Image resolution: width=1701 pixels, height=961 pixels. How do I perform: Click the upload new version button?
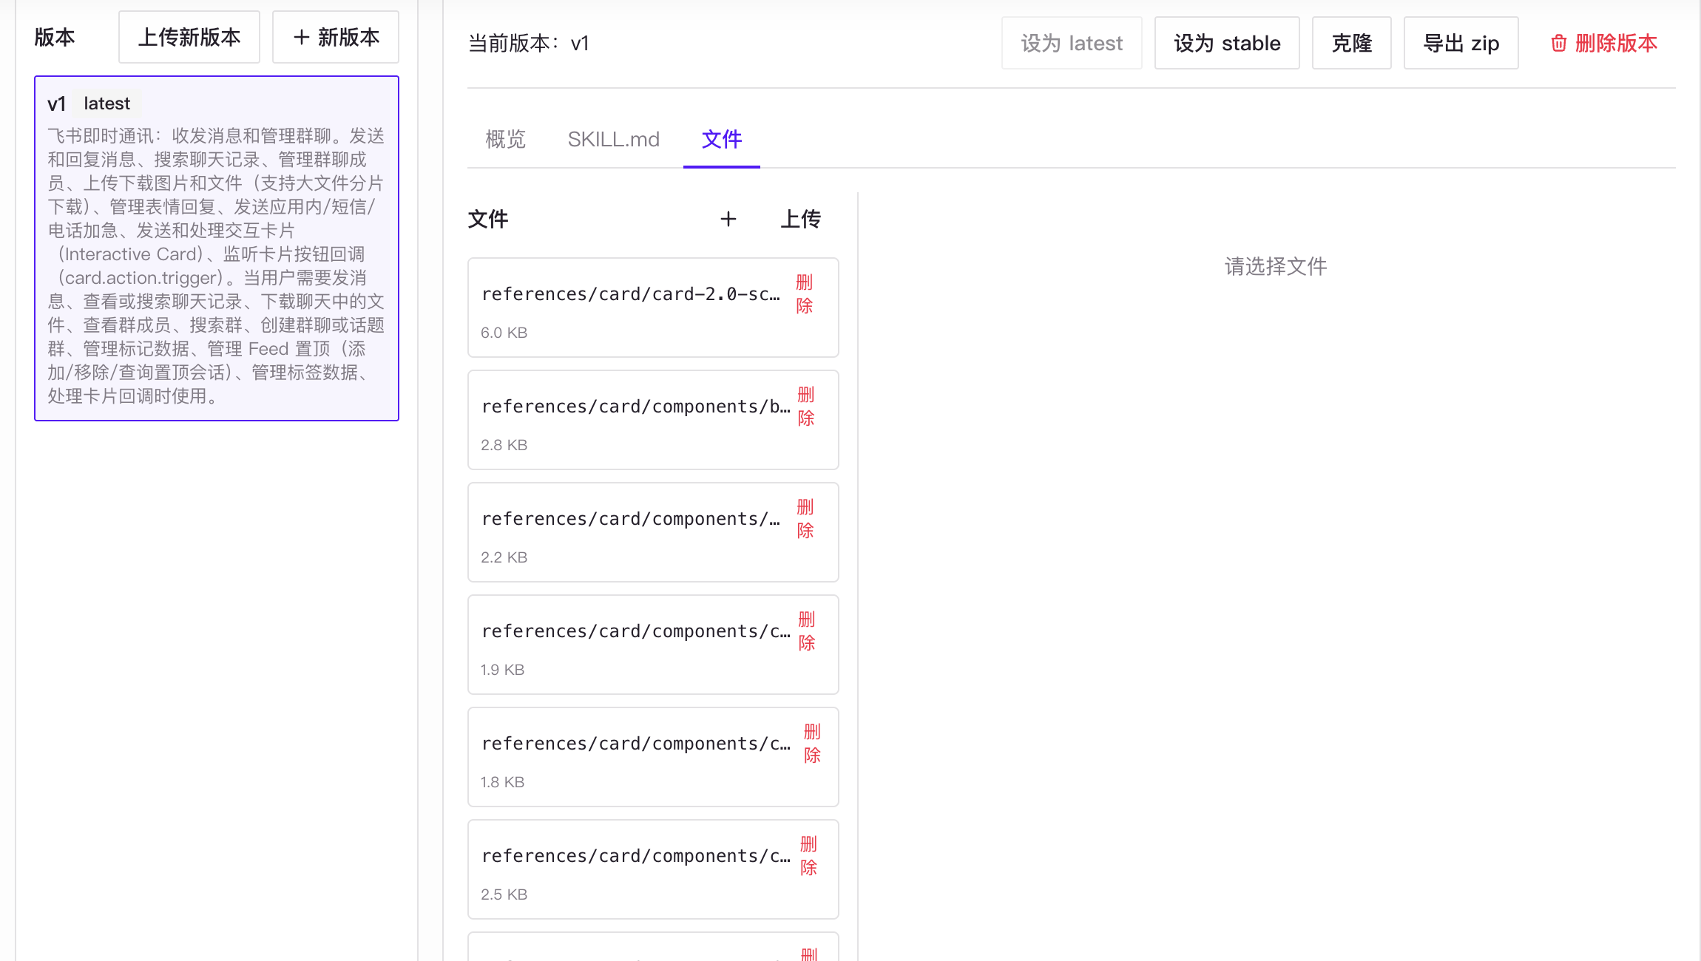(189, 37)
